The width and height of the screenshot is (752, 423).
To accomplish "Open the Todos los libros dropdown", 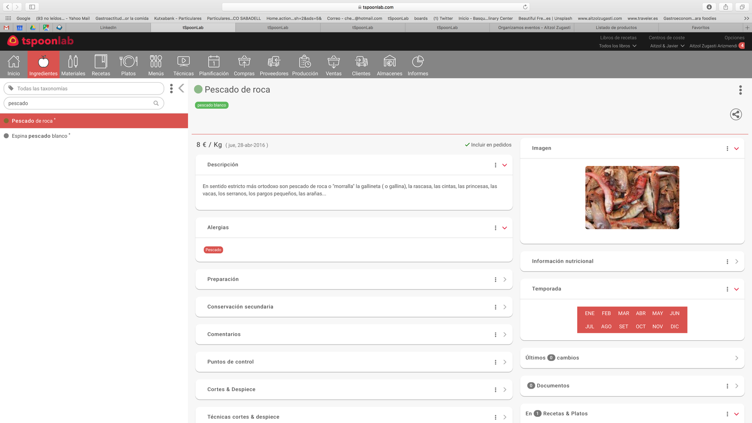I will (x=618, y=46).
